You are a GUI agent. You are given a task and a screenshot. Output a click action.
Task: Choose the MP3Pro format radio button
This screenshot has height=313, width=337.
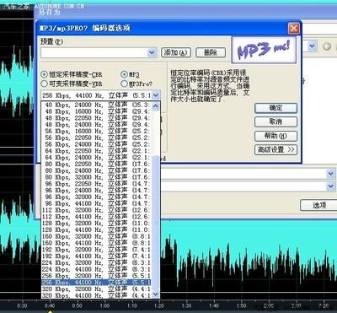(x=124, y=84)
